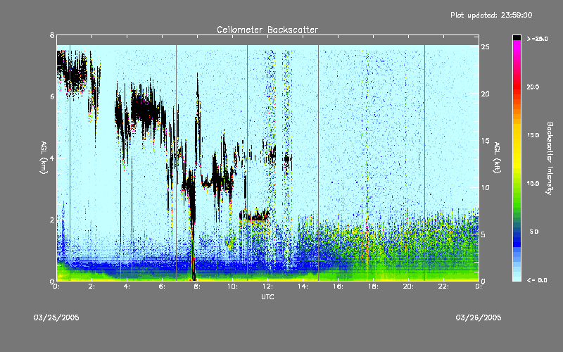The image size is (563, 352).
Task: Click the "10:" hour label on the time axis
Action: pyautogui.click(x=232, y=287)
